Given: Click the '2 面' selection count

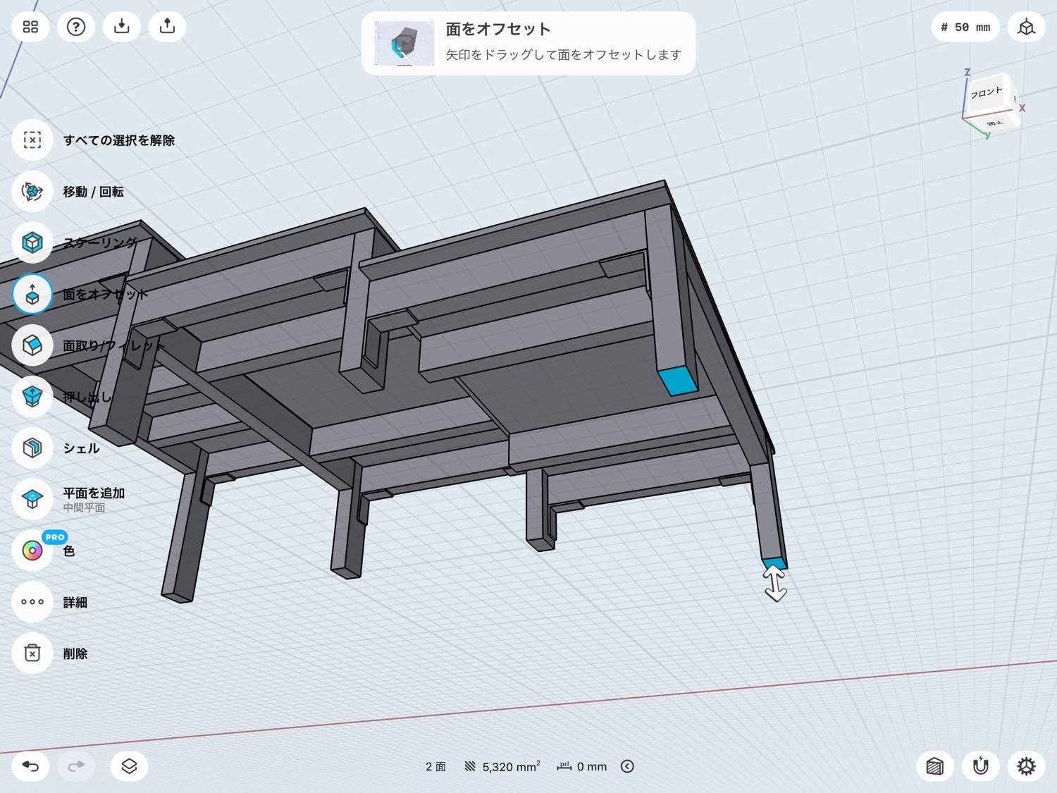Looking at the screenshot, I should (435, 766).
